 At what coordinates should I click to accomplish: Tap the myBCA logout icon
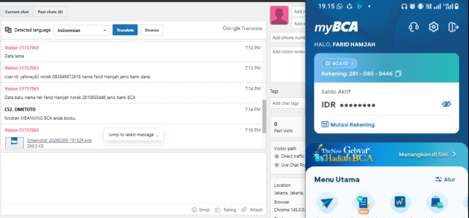453,27
